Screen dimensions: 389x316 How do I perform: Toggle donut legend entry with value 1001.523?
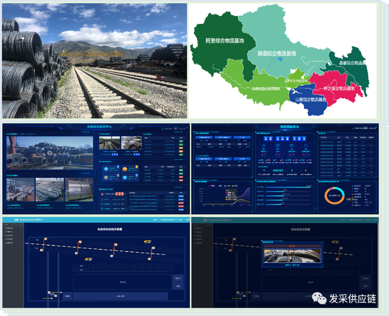coord(362,202)
